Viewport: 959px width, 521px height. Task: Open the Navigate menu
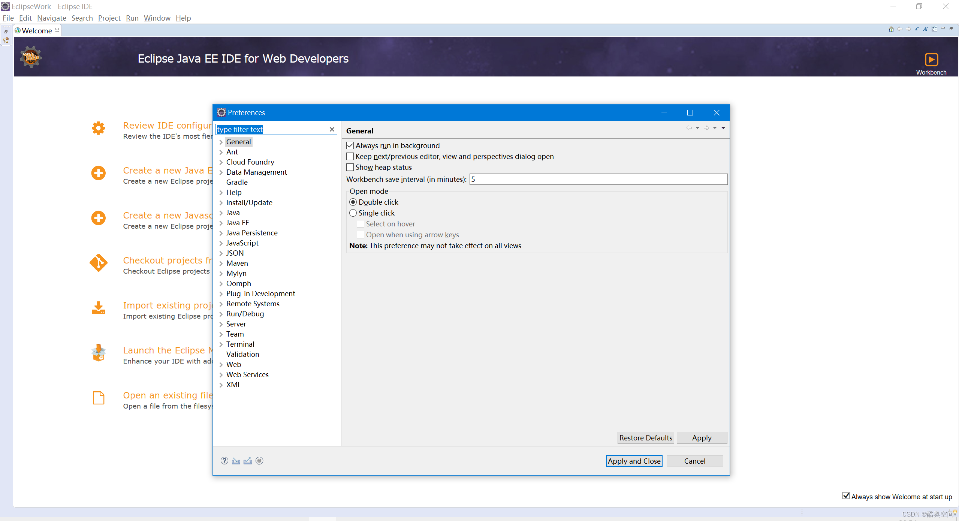coord(52,18)
